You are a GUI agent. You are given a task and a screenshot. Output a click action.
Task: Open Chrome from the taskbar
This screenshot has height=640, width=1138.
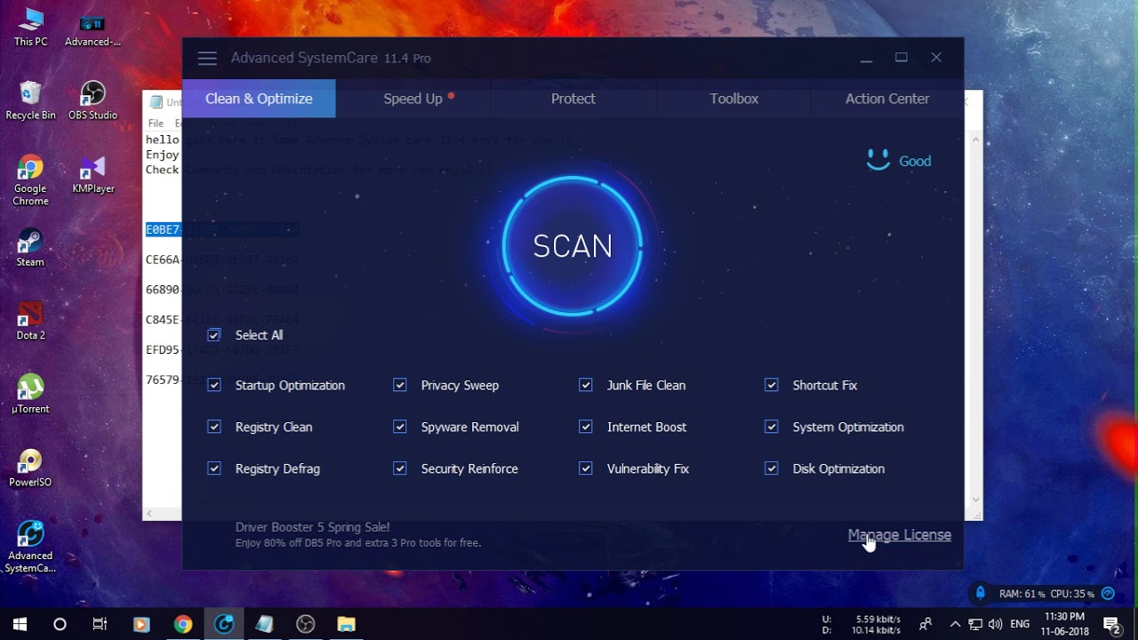pos(182,624)
